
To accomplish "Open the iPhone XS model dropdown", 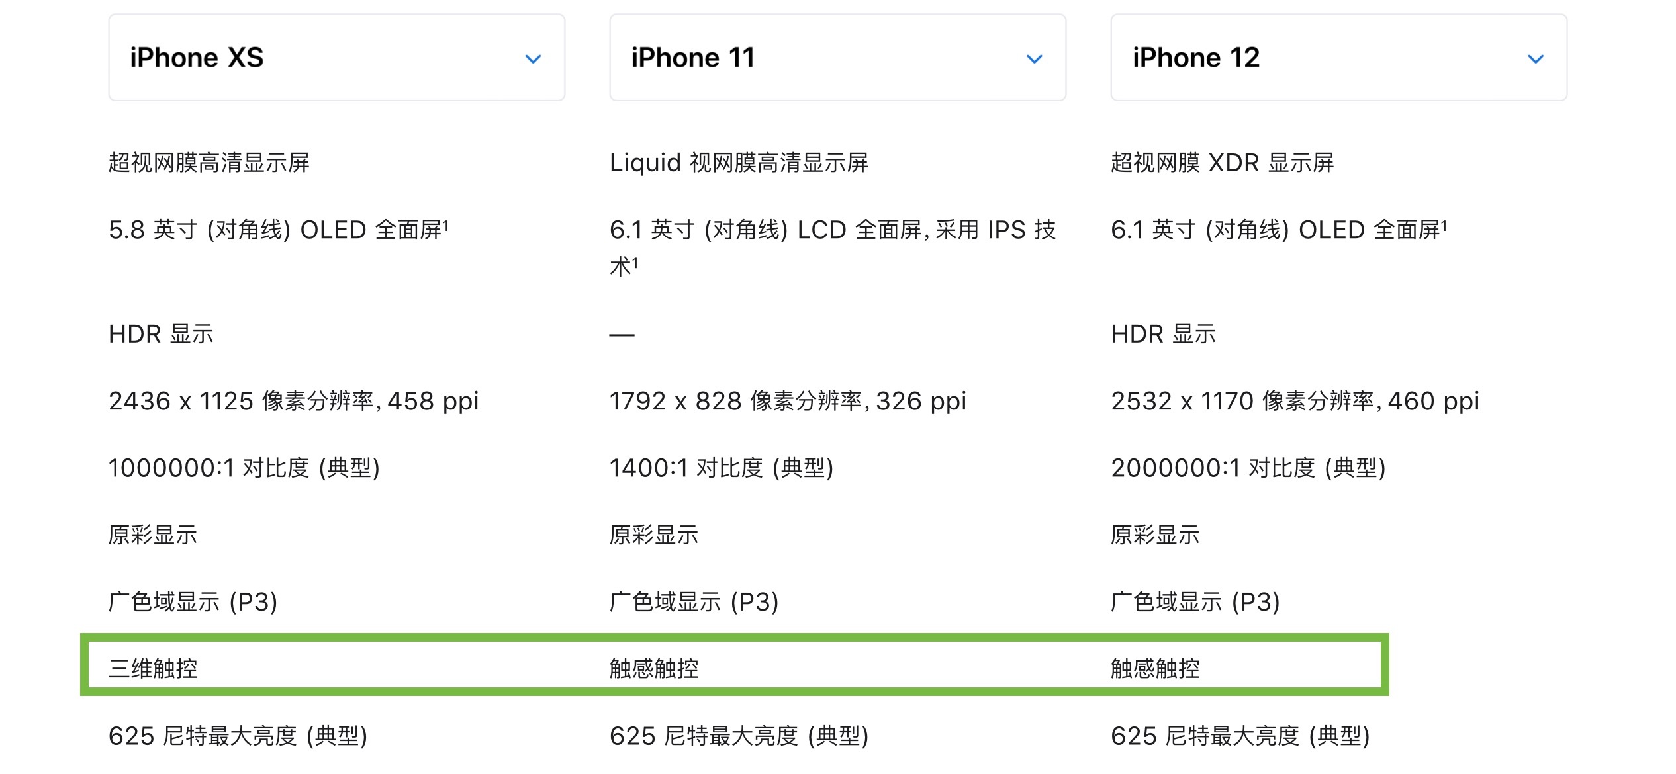I will coord(336,58).
